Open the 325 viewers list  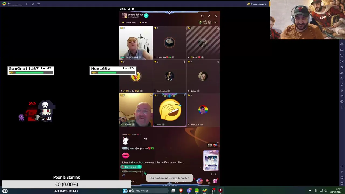tap(215, 22)
